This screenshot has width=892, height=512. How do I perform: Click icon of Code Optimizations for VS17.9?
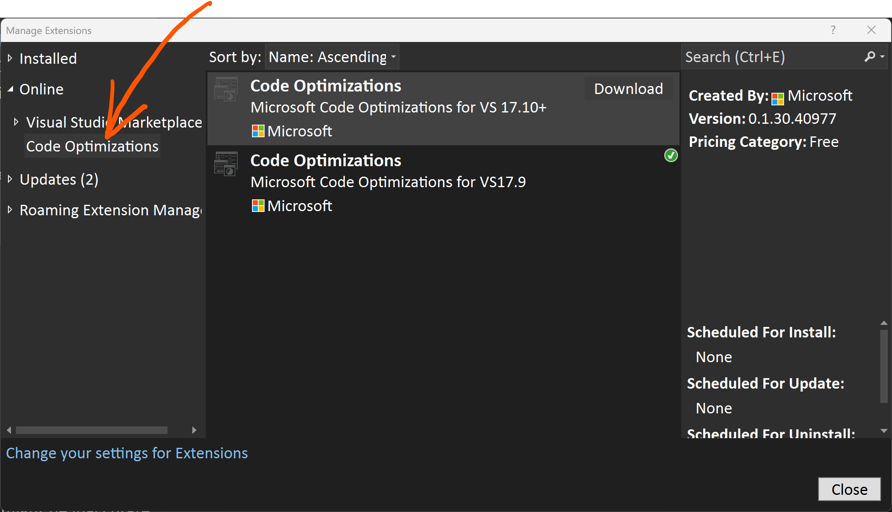tap(226, 163)
